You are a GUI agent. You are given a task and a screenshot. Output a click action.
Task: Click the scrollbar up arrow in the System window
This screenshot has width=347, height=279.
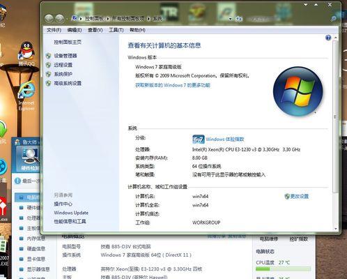pos(335,37)
